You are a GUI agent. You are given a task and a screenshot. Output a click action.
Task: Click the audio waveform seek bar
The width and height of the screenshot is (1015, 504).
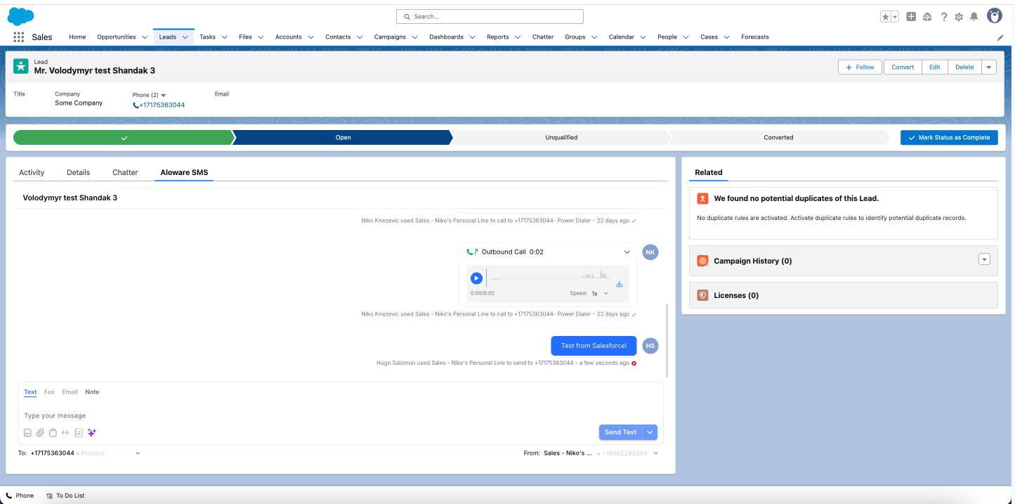(549, 278)
